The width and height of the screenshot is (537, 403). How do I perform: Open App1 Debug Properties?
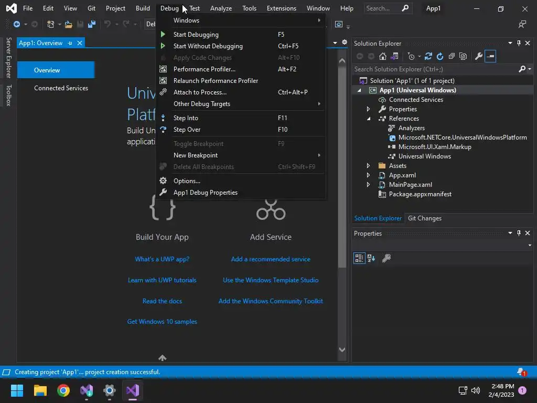click(x=240, y=193)
